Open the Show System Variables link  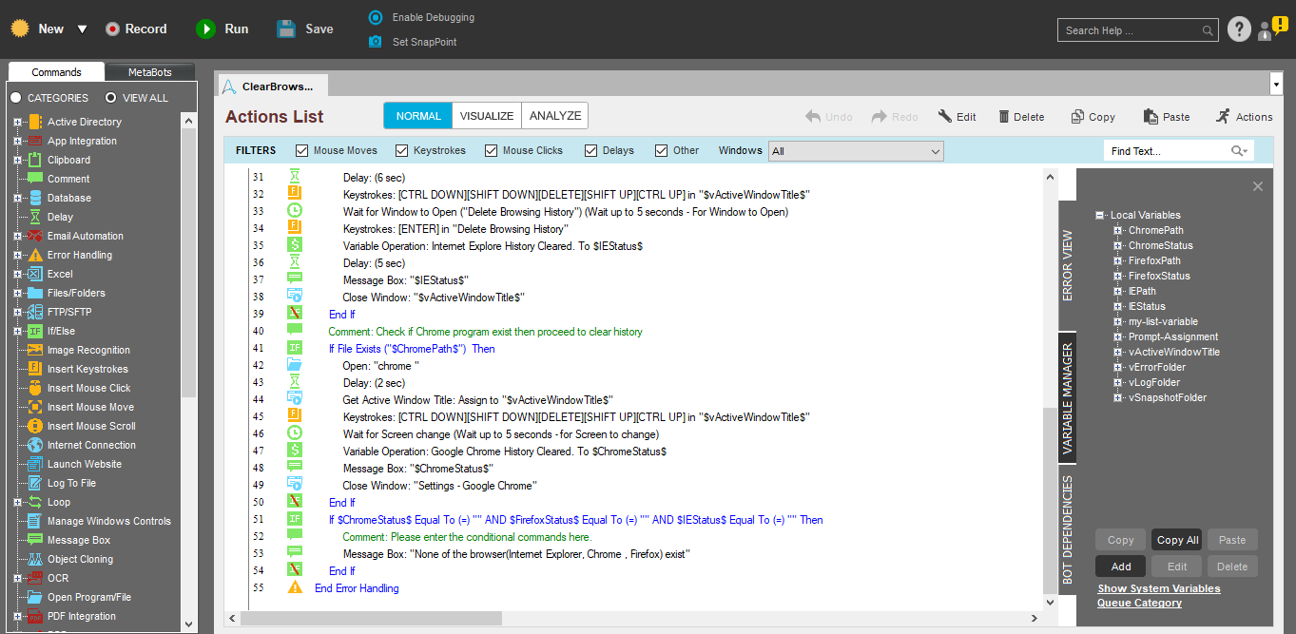coord(1158,588)
